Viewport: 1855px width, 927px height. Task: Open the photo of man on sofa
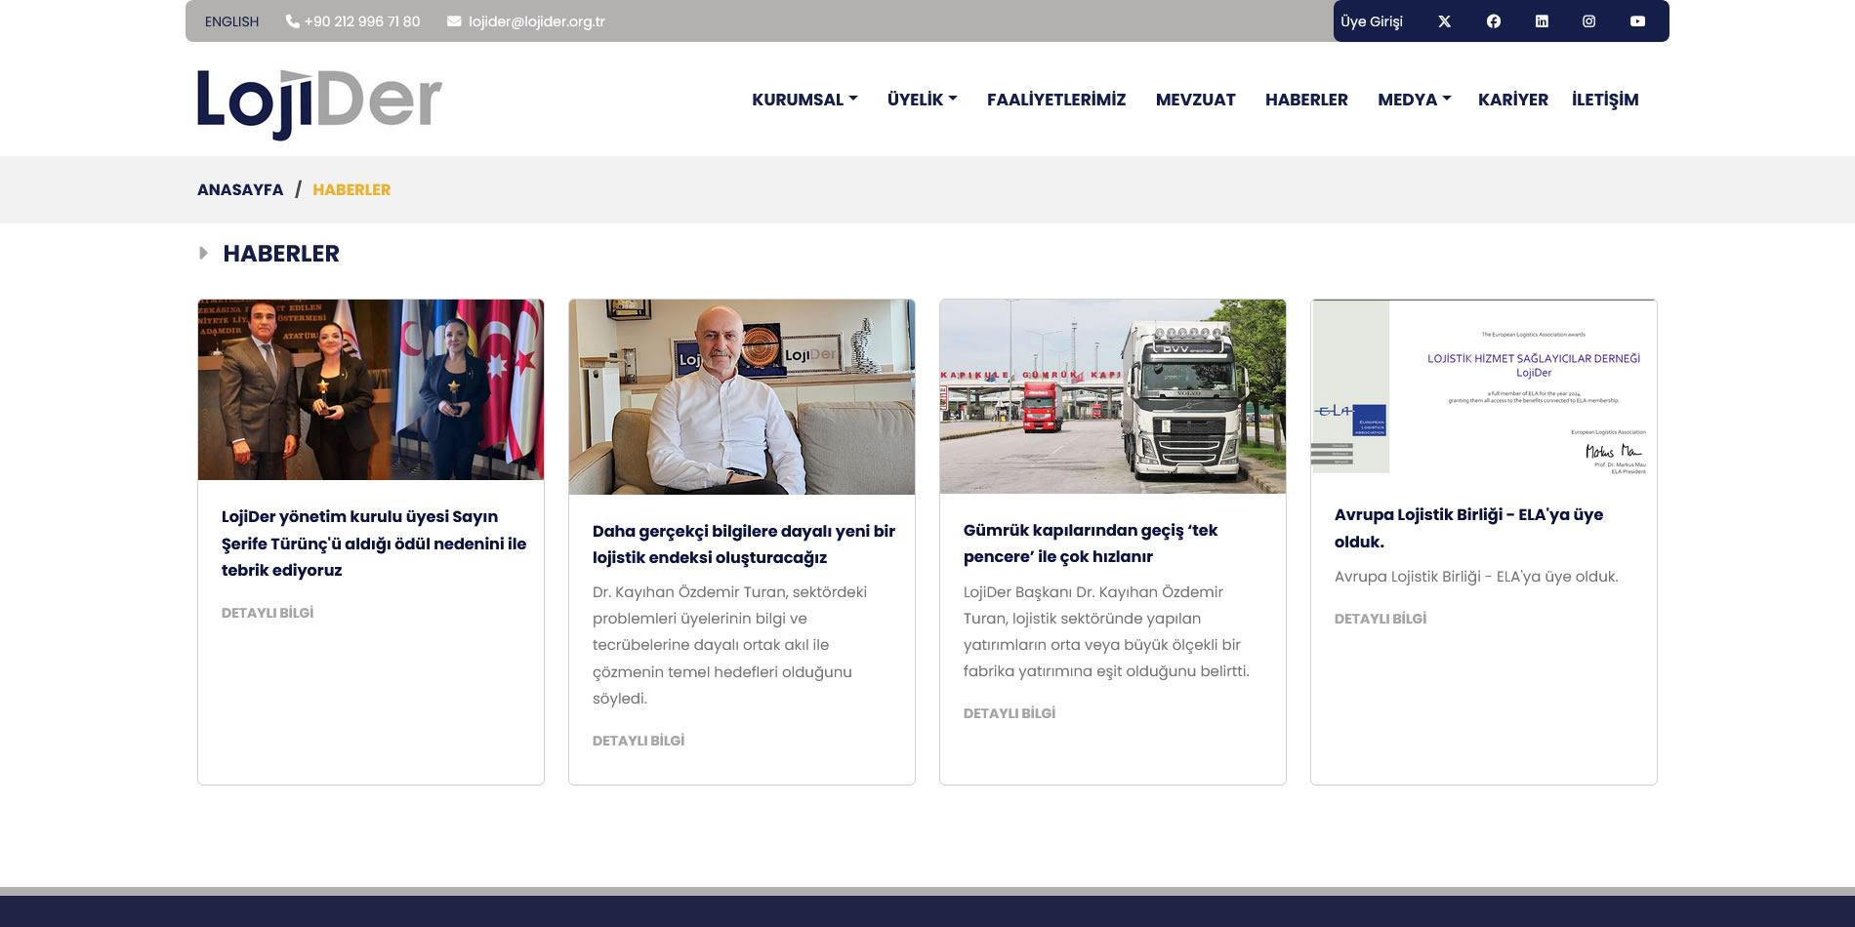click(x=742, y=397)
